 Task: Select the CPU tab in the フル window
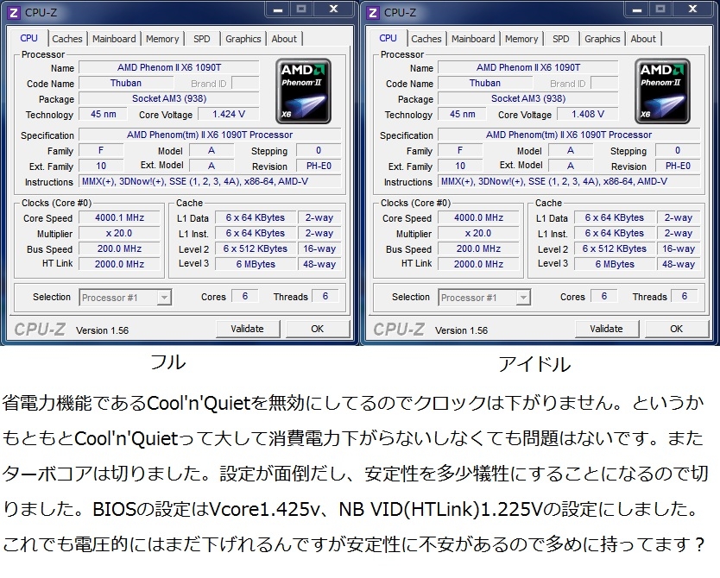click(x=29, y=38)
